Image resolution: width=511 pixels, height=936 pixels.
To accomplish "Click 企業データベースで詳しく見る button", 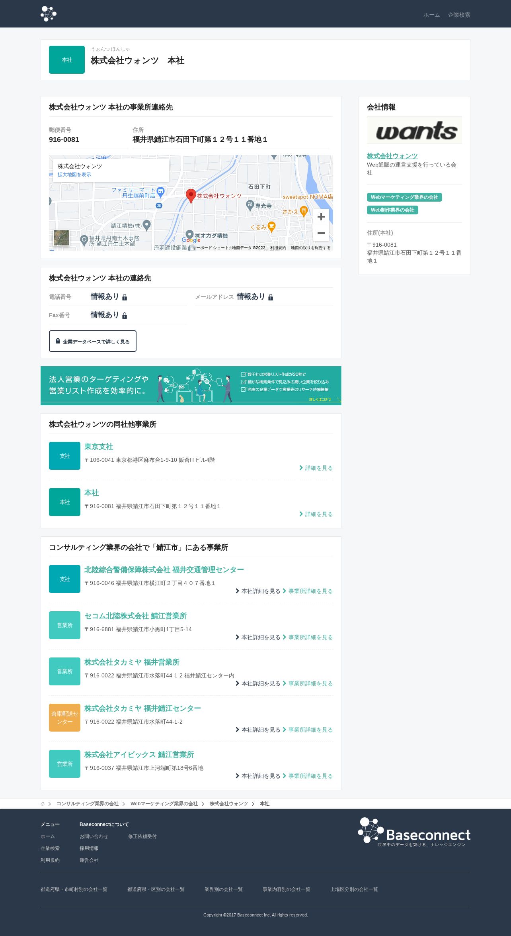I will 93,341.
